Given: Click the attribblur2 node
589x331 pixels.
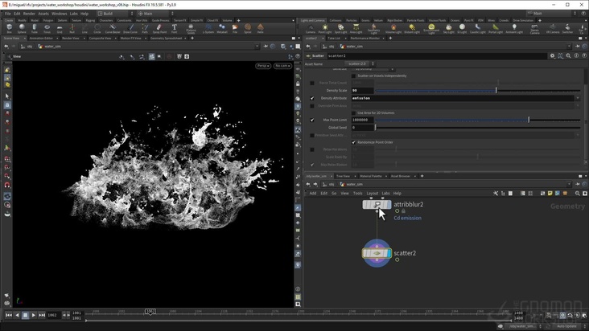Looking at the screenshot, I should click(377, 205).
